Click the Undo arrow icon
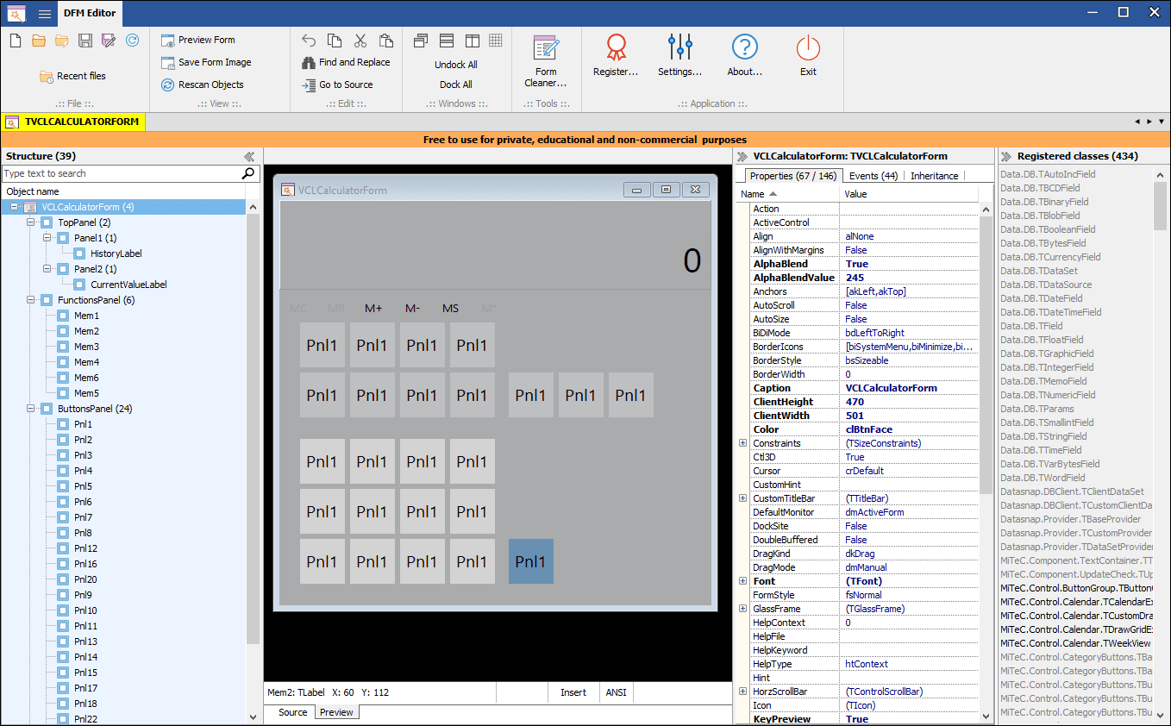The image size is (1171, 726). (x=309, y=41)
